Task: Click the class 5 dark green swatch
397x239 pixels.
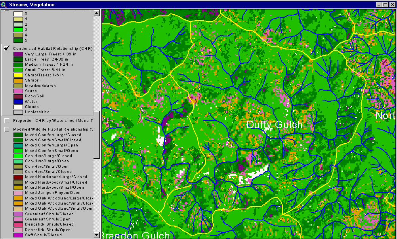Action: 18,40
